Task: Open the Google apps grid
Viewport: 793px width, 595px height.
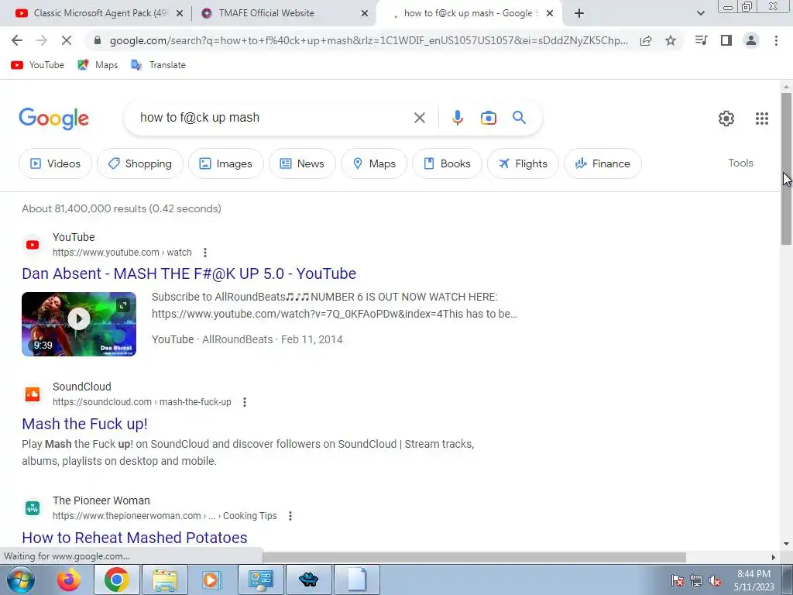Action: (762, 119)
